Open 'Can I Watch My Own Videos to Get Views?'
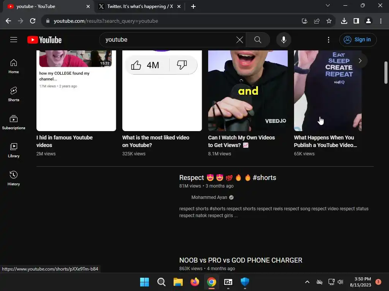The height and width of the screenshot is (291, 389). 241,141
